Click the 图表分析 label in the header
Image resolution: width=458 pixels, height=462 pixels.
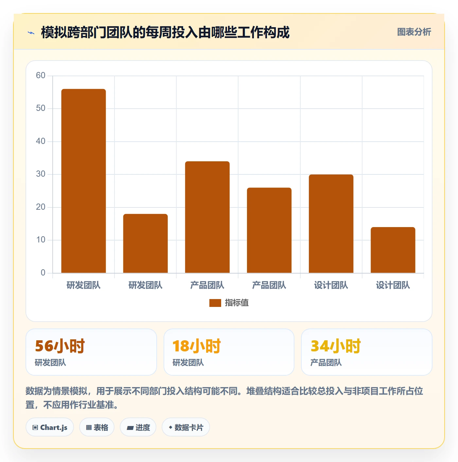tap(414, 32)
